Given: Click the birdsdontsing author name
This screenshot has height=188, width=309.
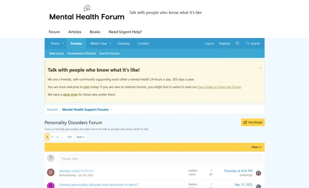Looking at the screenshot, I should click(x=67, y=175).
